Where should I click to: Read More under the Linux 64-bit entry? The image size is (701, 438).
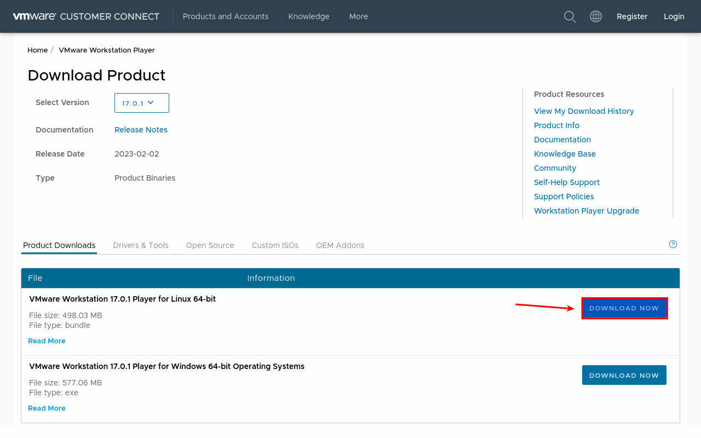coord(47,341)
